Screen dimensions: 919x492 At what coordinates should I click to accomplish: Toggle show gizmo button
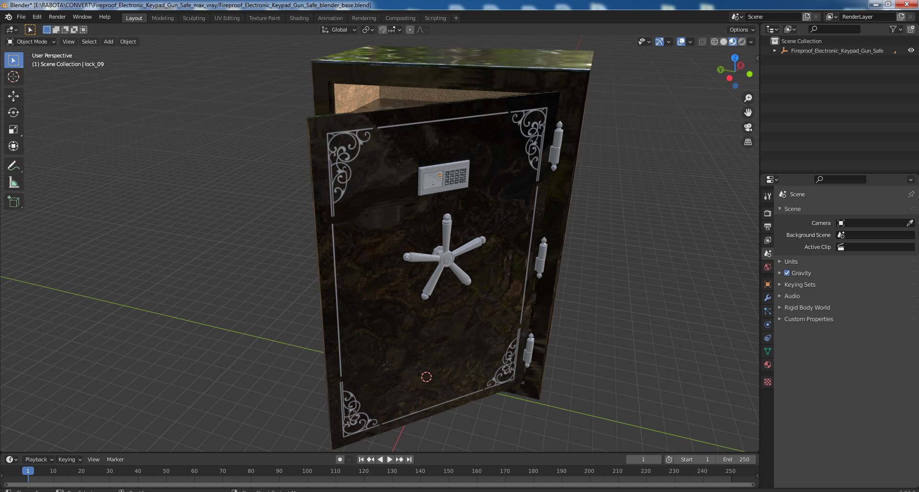click(659, 42)
